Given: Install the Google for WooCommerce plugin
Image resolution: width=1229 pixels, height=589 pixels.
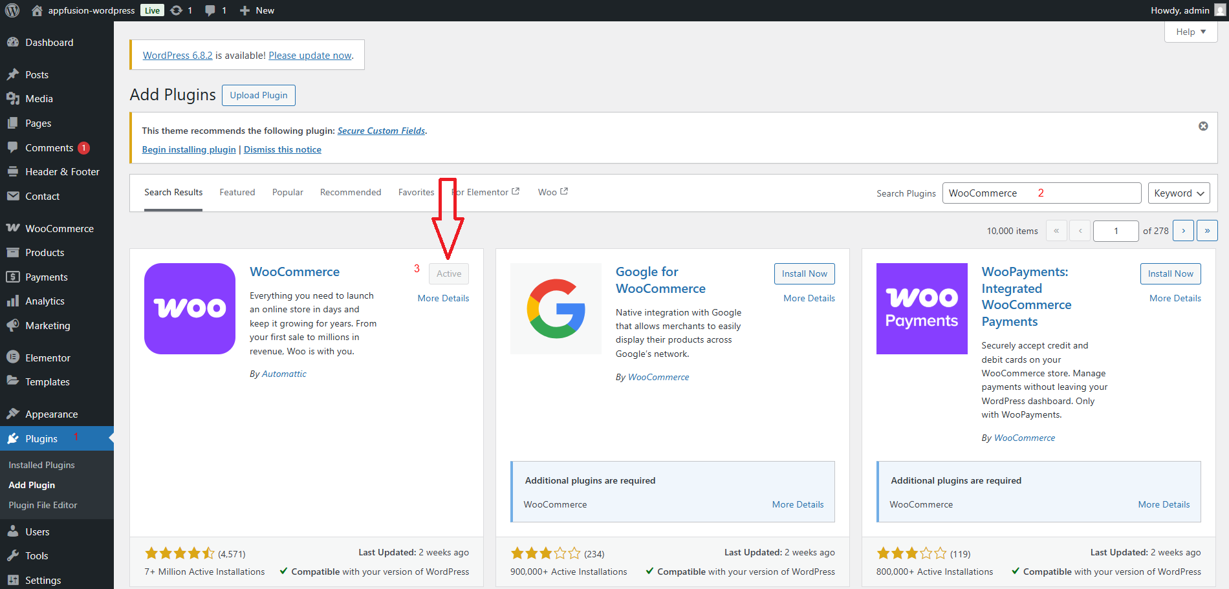Looking at the screenshot, I should (x=804, y=274).
